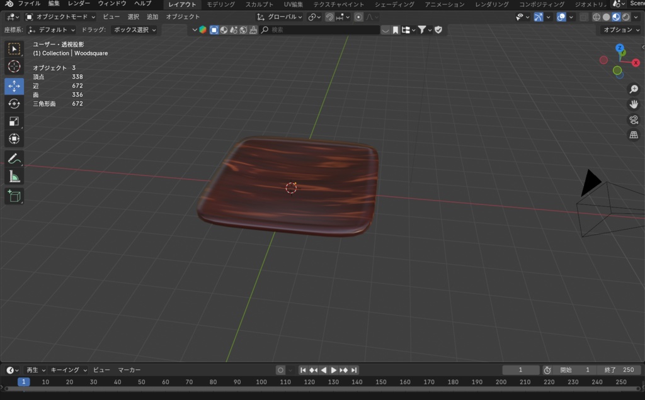The width and height of the screenshot is (645, 400).
Task: Select the Box Select tool
Action: [14, 48]
